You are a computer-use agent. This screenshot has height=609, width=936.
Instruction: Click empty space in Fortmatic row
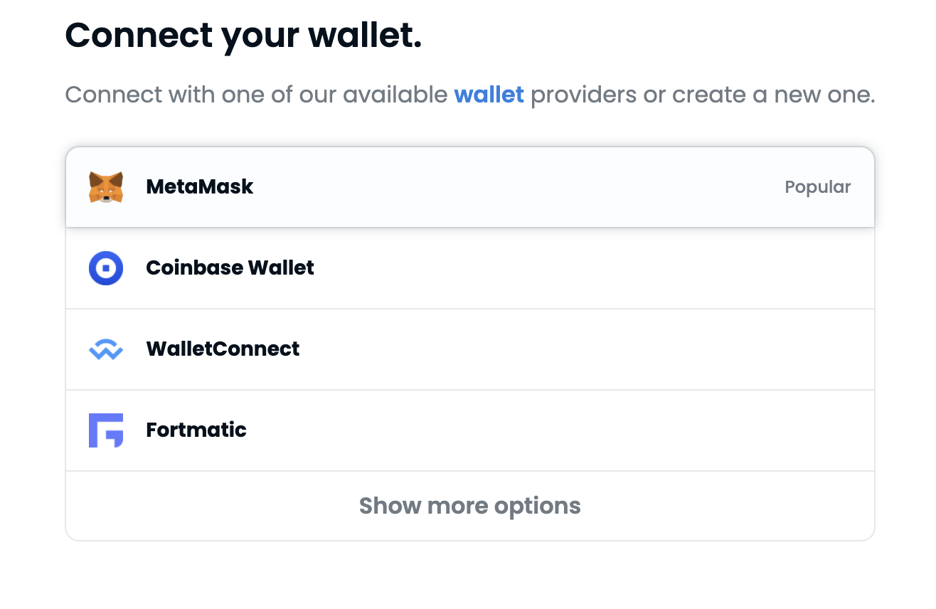click(569, 430)
